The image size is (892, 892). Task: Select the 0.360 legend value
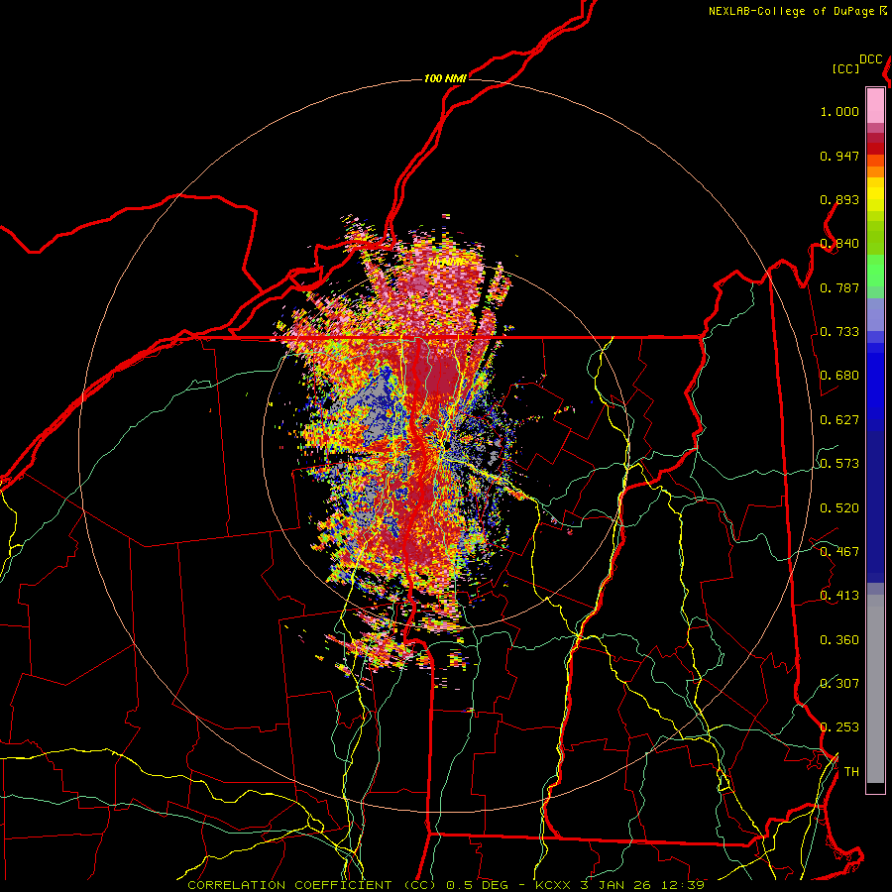pos(839,640)
